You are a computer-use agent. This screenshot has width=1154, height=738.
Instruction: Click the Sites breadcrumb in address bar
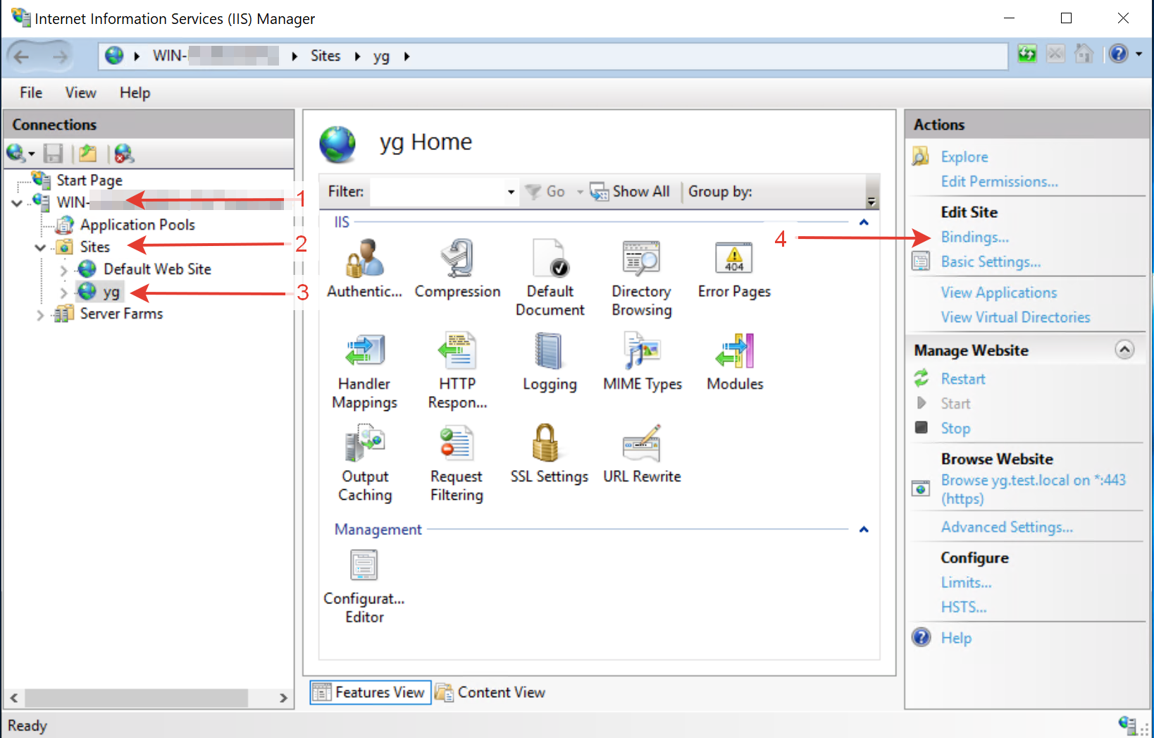pyautogui.click(x=325, y=56)
